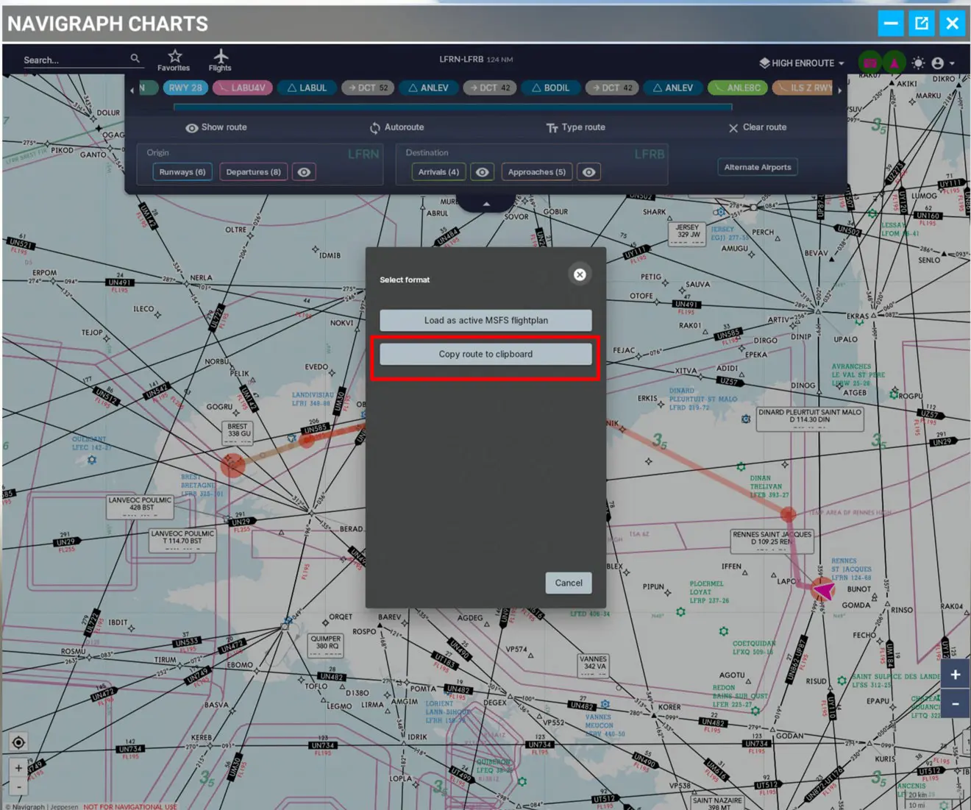Select the LABUL waypoint chip
The image size is (971, 810).
click(x=307, y=88)
